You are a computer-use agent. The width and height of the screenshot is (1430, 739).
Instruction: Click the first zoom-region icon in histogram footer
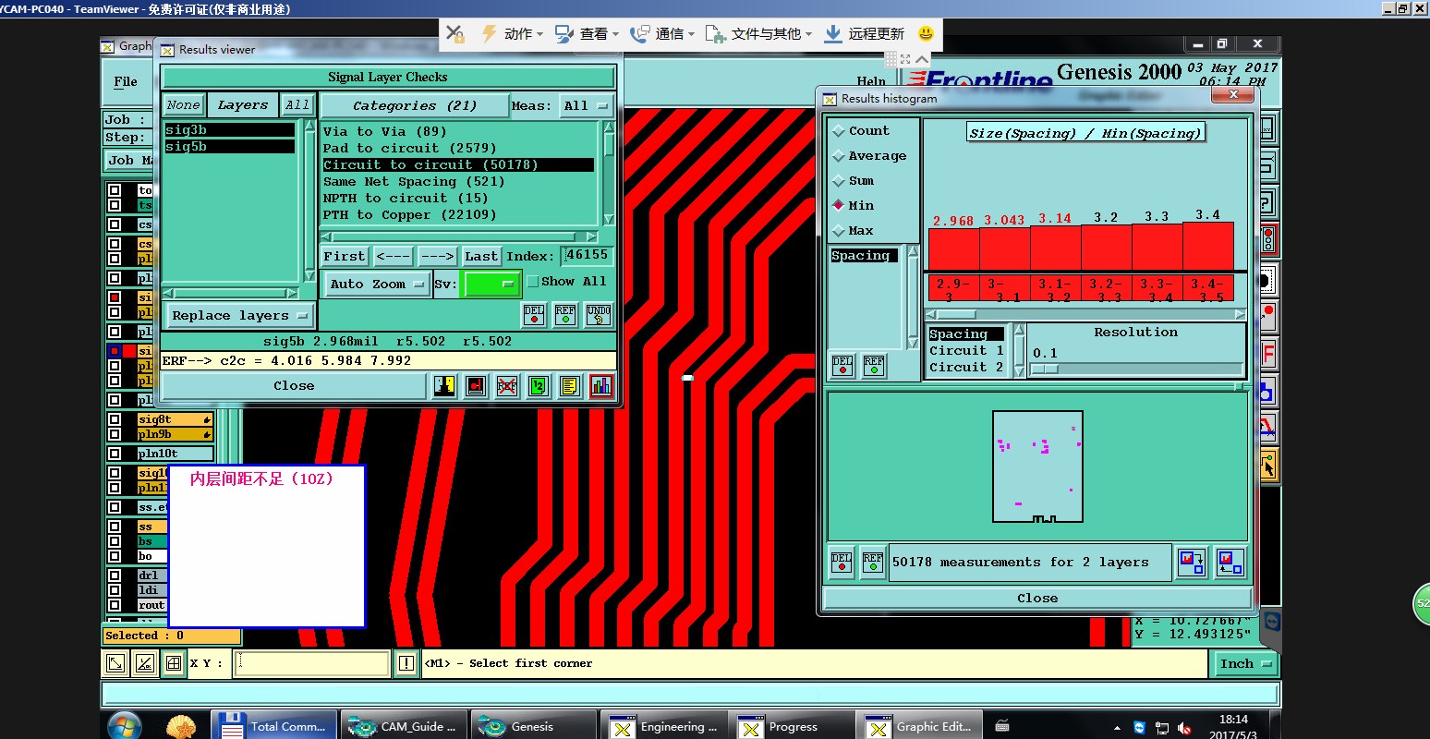coord(1192,562)
